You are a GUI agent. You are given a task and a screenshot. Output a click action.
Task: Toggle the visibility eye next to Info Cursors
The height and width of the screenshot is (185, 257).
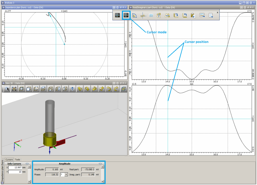(27, 164)
